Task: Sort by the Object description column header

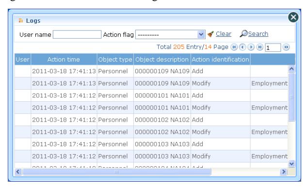Action: [x=162, y=59]
